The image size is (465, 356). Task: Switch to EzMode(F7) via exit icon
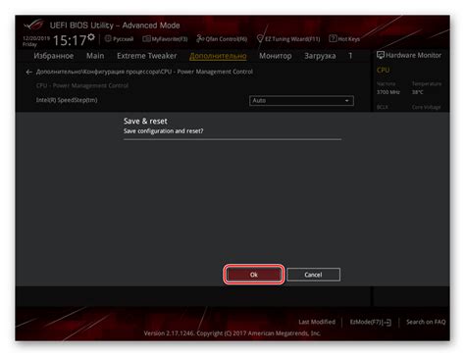click(x=387, y=323)
